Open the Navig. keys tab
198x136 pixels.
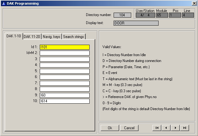[51, 36]
